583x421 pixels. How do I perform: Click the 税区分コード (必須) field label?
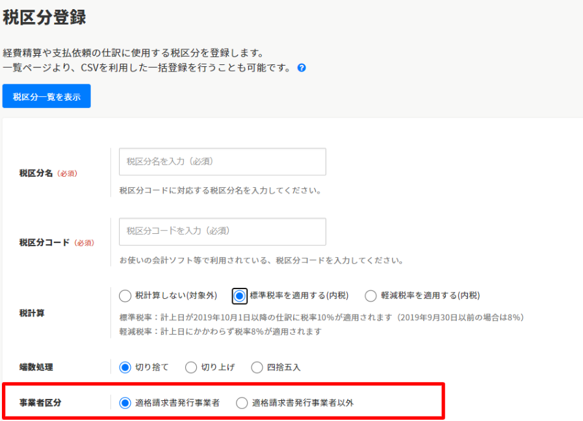click(x=57, y=243)
